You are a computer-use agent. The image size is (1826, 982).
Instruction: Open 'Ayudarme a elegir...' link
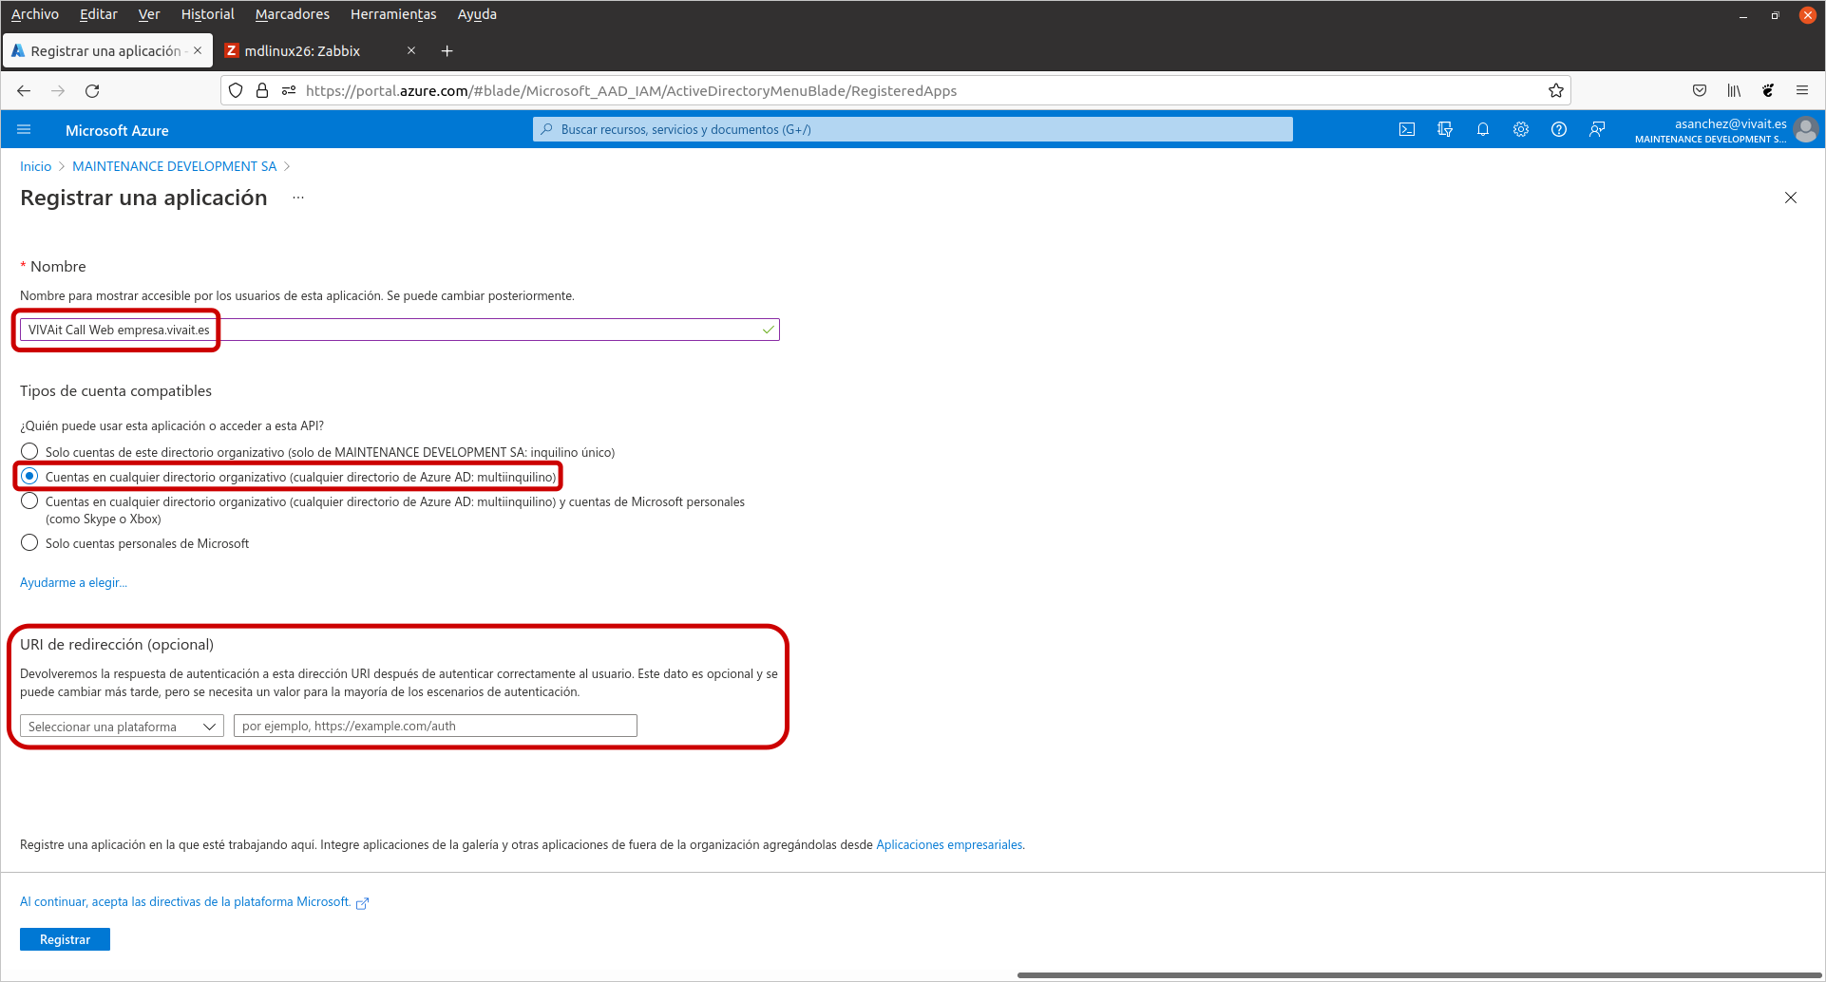[73, 582]
